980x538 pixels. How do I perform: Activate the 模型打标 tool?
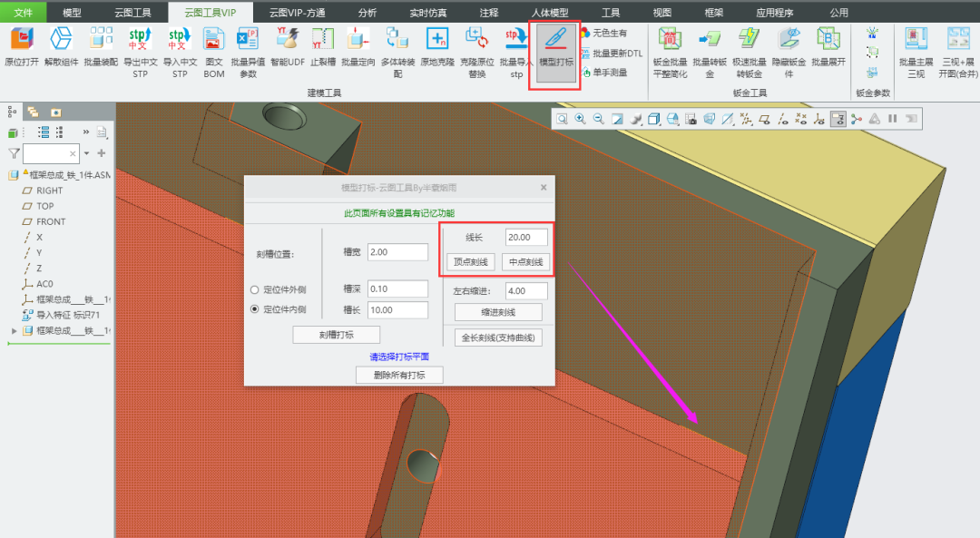[x=555, y=53]
